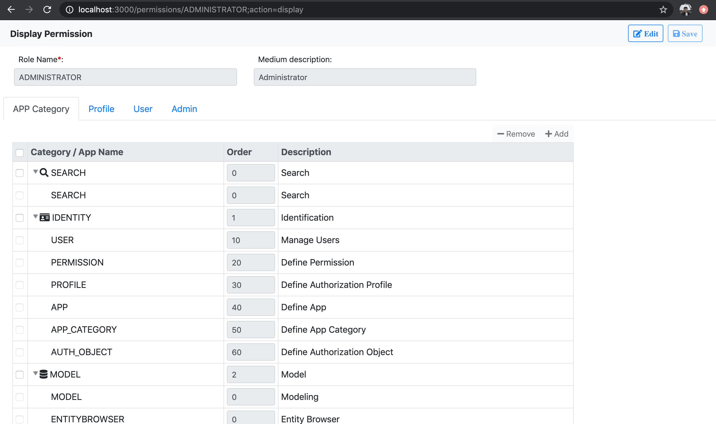Click the disk icon in the Save button
716x424 pixels.
point(676,33)
